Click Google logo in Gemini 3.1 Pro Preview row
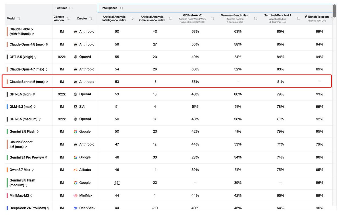The height and width of the screenshot is (216, 343). (x=75, y=158)
